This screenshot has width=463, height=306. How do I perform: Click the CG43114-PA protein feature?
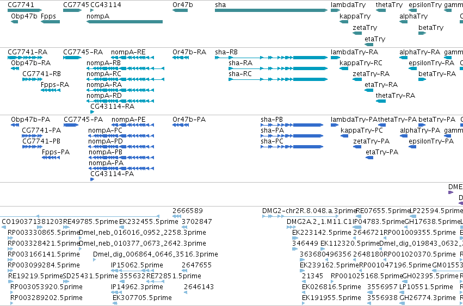coord(92,179)
